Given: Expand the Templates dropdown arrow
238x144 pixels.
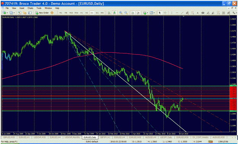Looking at the screenshot, I should coord(154,13).
